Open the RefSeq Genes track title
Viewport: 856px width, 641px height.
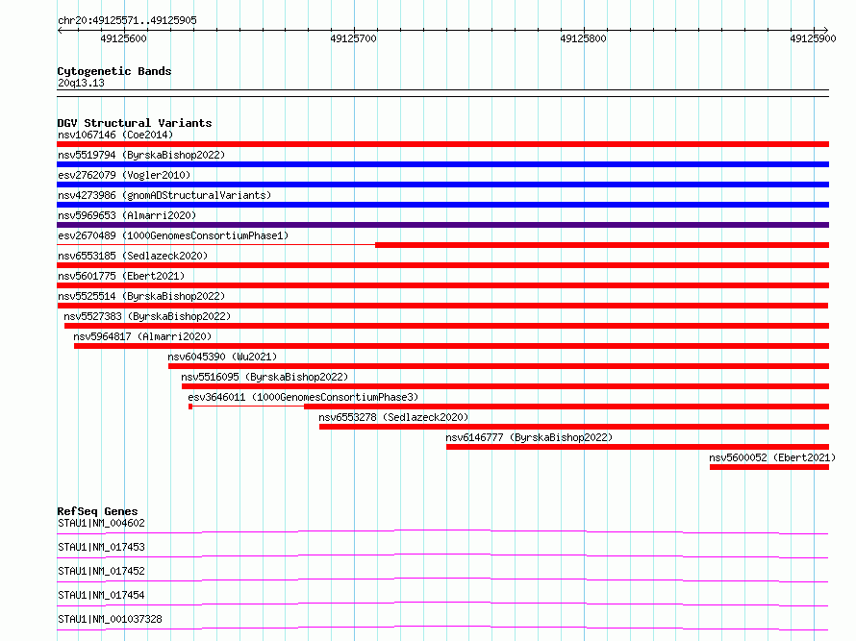(x=97, y=511)
